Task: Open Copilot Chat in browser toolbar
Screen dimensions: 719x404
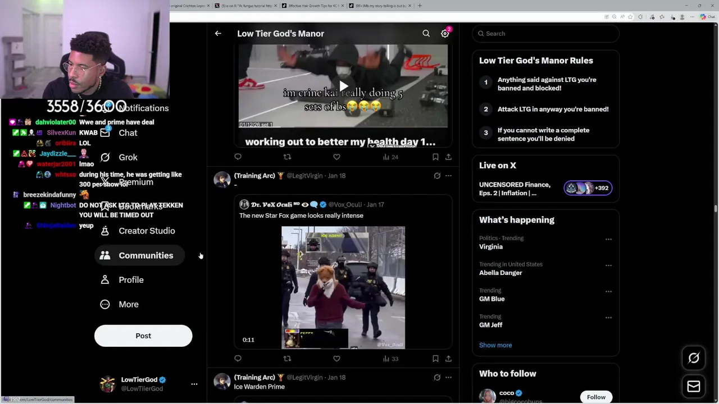Action: [x=707, y=17]
